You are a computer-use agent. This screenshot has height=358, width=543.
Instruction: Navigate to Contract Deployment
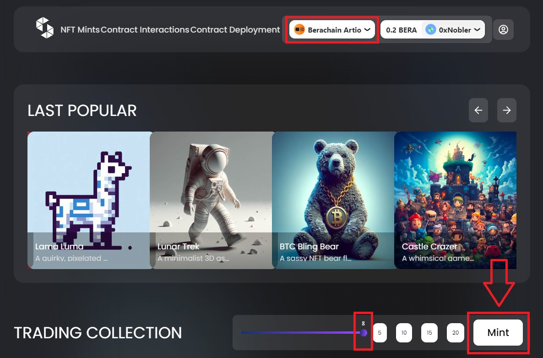(235, 30)
